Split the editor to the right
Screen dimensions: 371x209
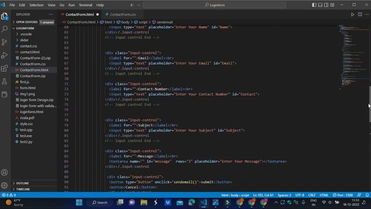tap(360, 15)
